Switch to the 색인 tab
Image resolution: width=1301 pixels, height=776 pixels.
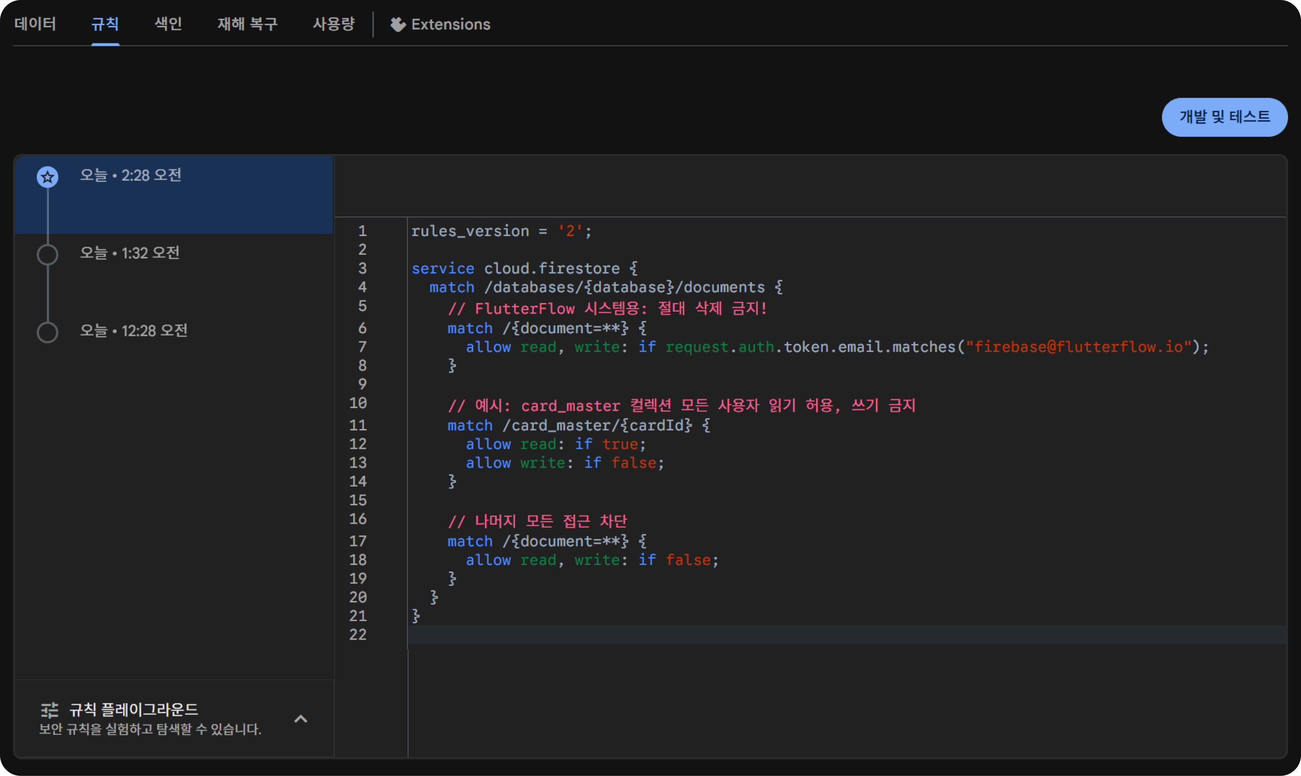click(168, 24)
